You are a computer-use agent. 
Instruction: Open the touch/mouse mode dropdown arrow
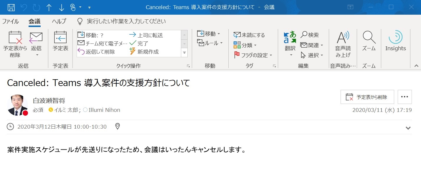point(81,7)
